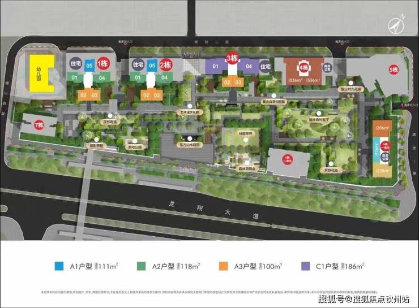Image resolution: width=419 pixels, height=308 pixels.
Task: Click the C1户型 186m² legend text
Action: click(x=340, y=266)
